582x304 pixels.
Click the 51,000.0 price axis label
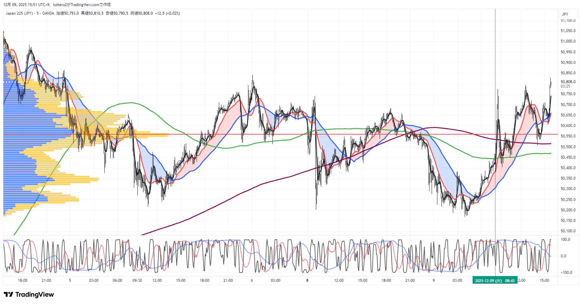568,41
